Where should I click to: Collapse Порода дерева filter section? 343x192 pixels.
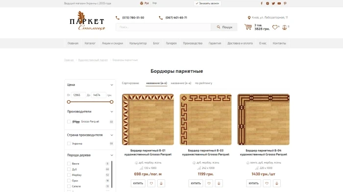pyautogui.click(x=112, y=155)
